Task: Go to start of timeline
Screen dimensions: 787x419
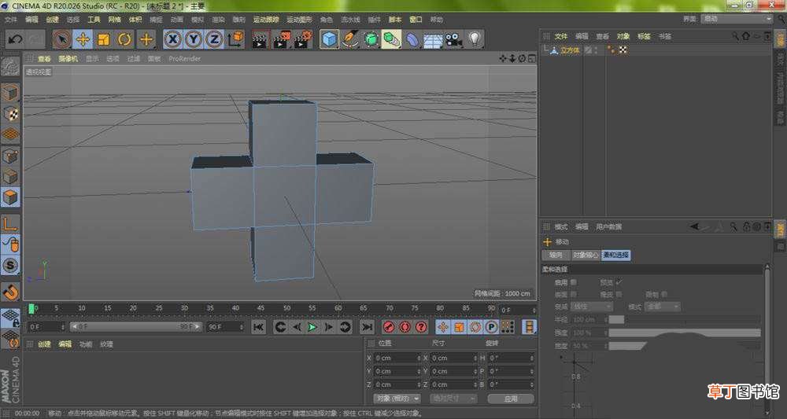Action: click(258, 327)
